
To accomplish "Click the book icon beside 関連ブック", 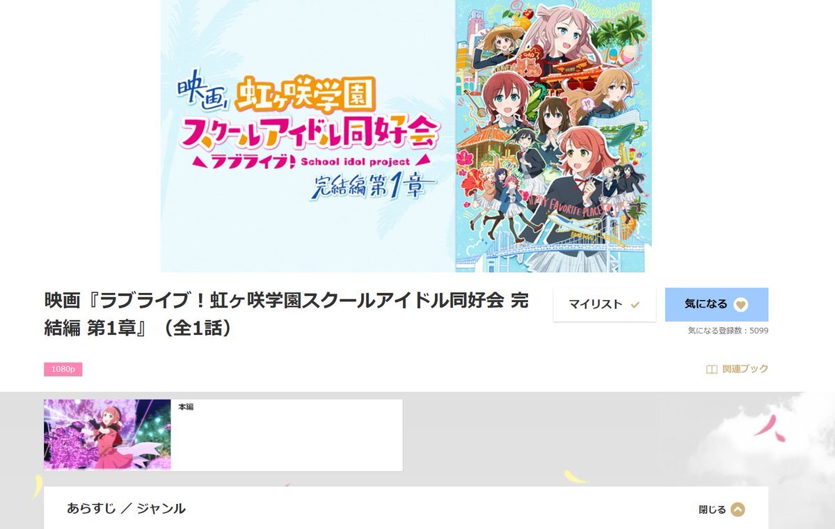I will pyautogui.click(x=711, y=370).
